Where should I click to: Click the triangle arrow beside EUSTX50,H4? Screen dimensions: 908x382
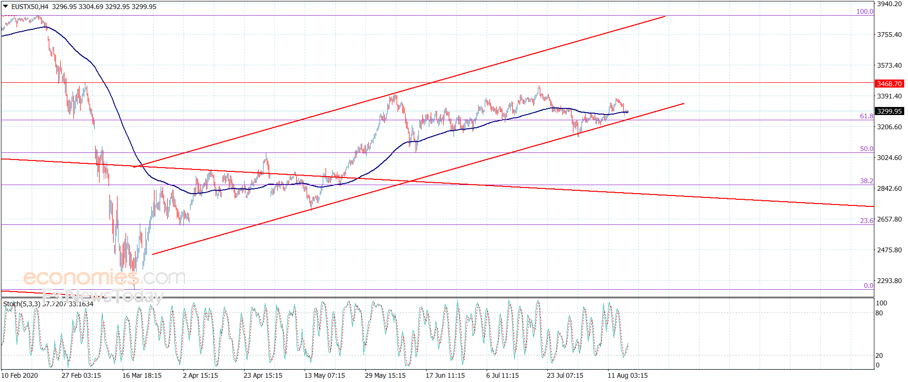click(x=6, y=7)
